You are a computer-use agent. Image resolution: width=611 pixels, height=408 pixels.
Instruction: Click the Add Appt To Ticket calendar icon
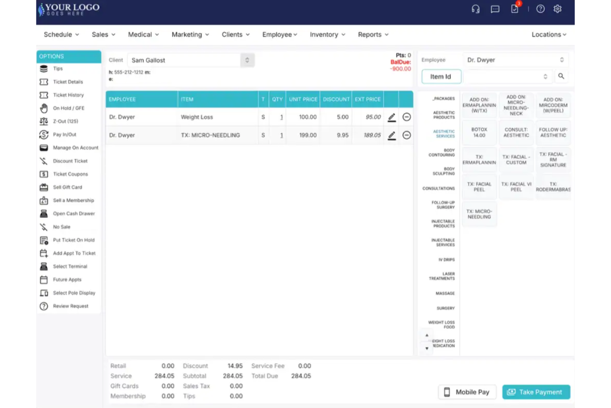click(x=44, y=253)
